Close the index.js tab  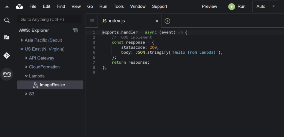tap(157, 21)
